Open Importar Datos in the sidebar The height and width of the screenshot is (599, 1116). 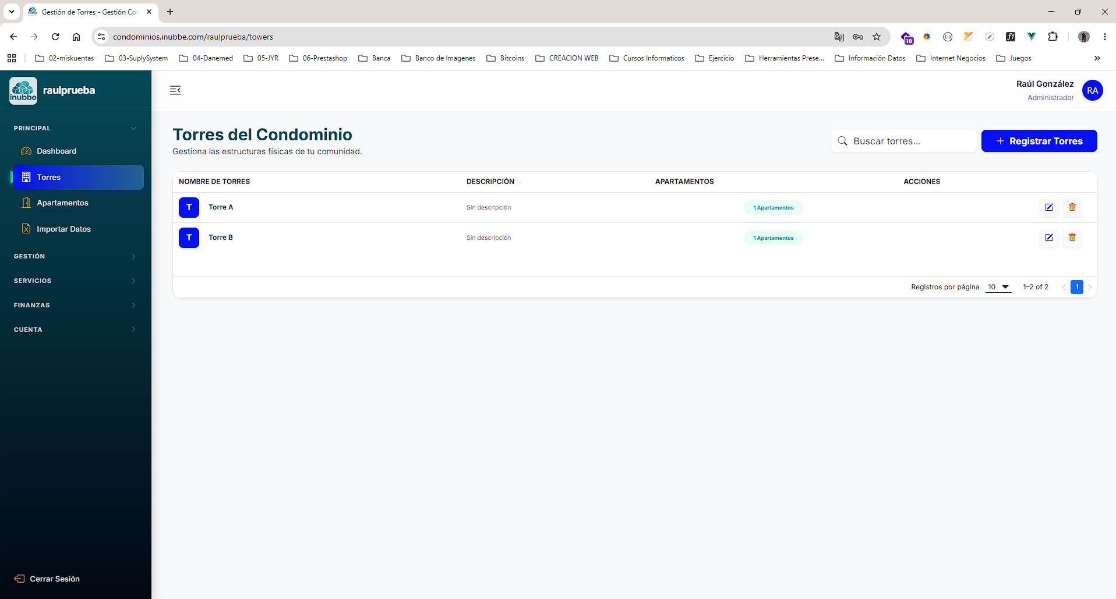coord(78,229)
